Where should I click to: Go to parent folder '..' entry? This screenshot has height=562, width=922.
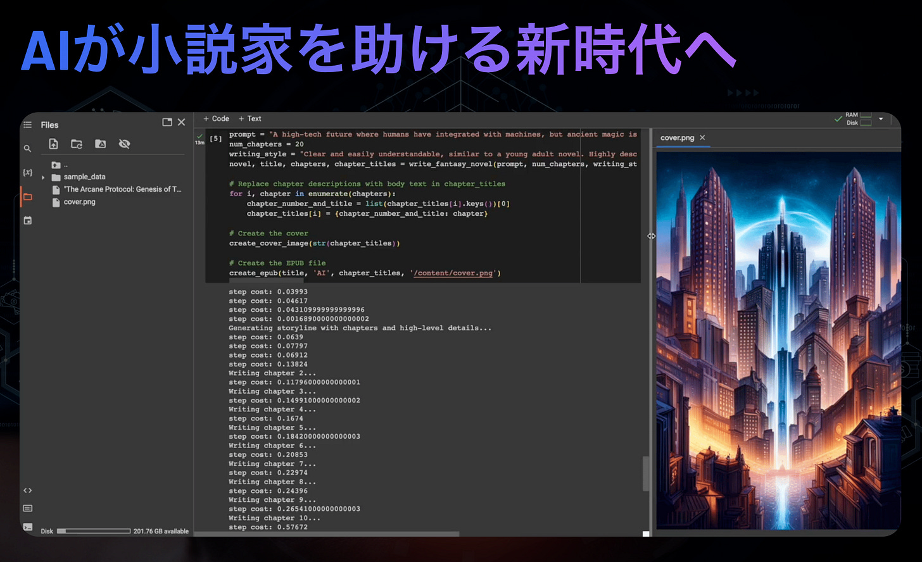(x=60, y=165)
